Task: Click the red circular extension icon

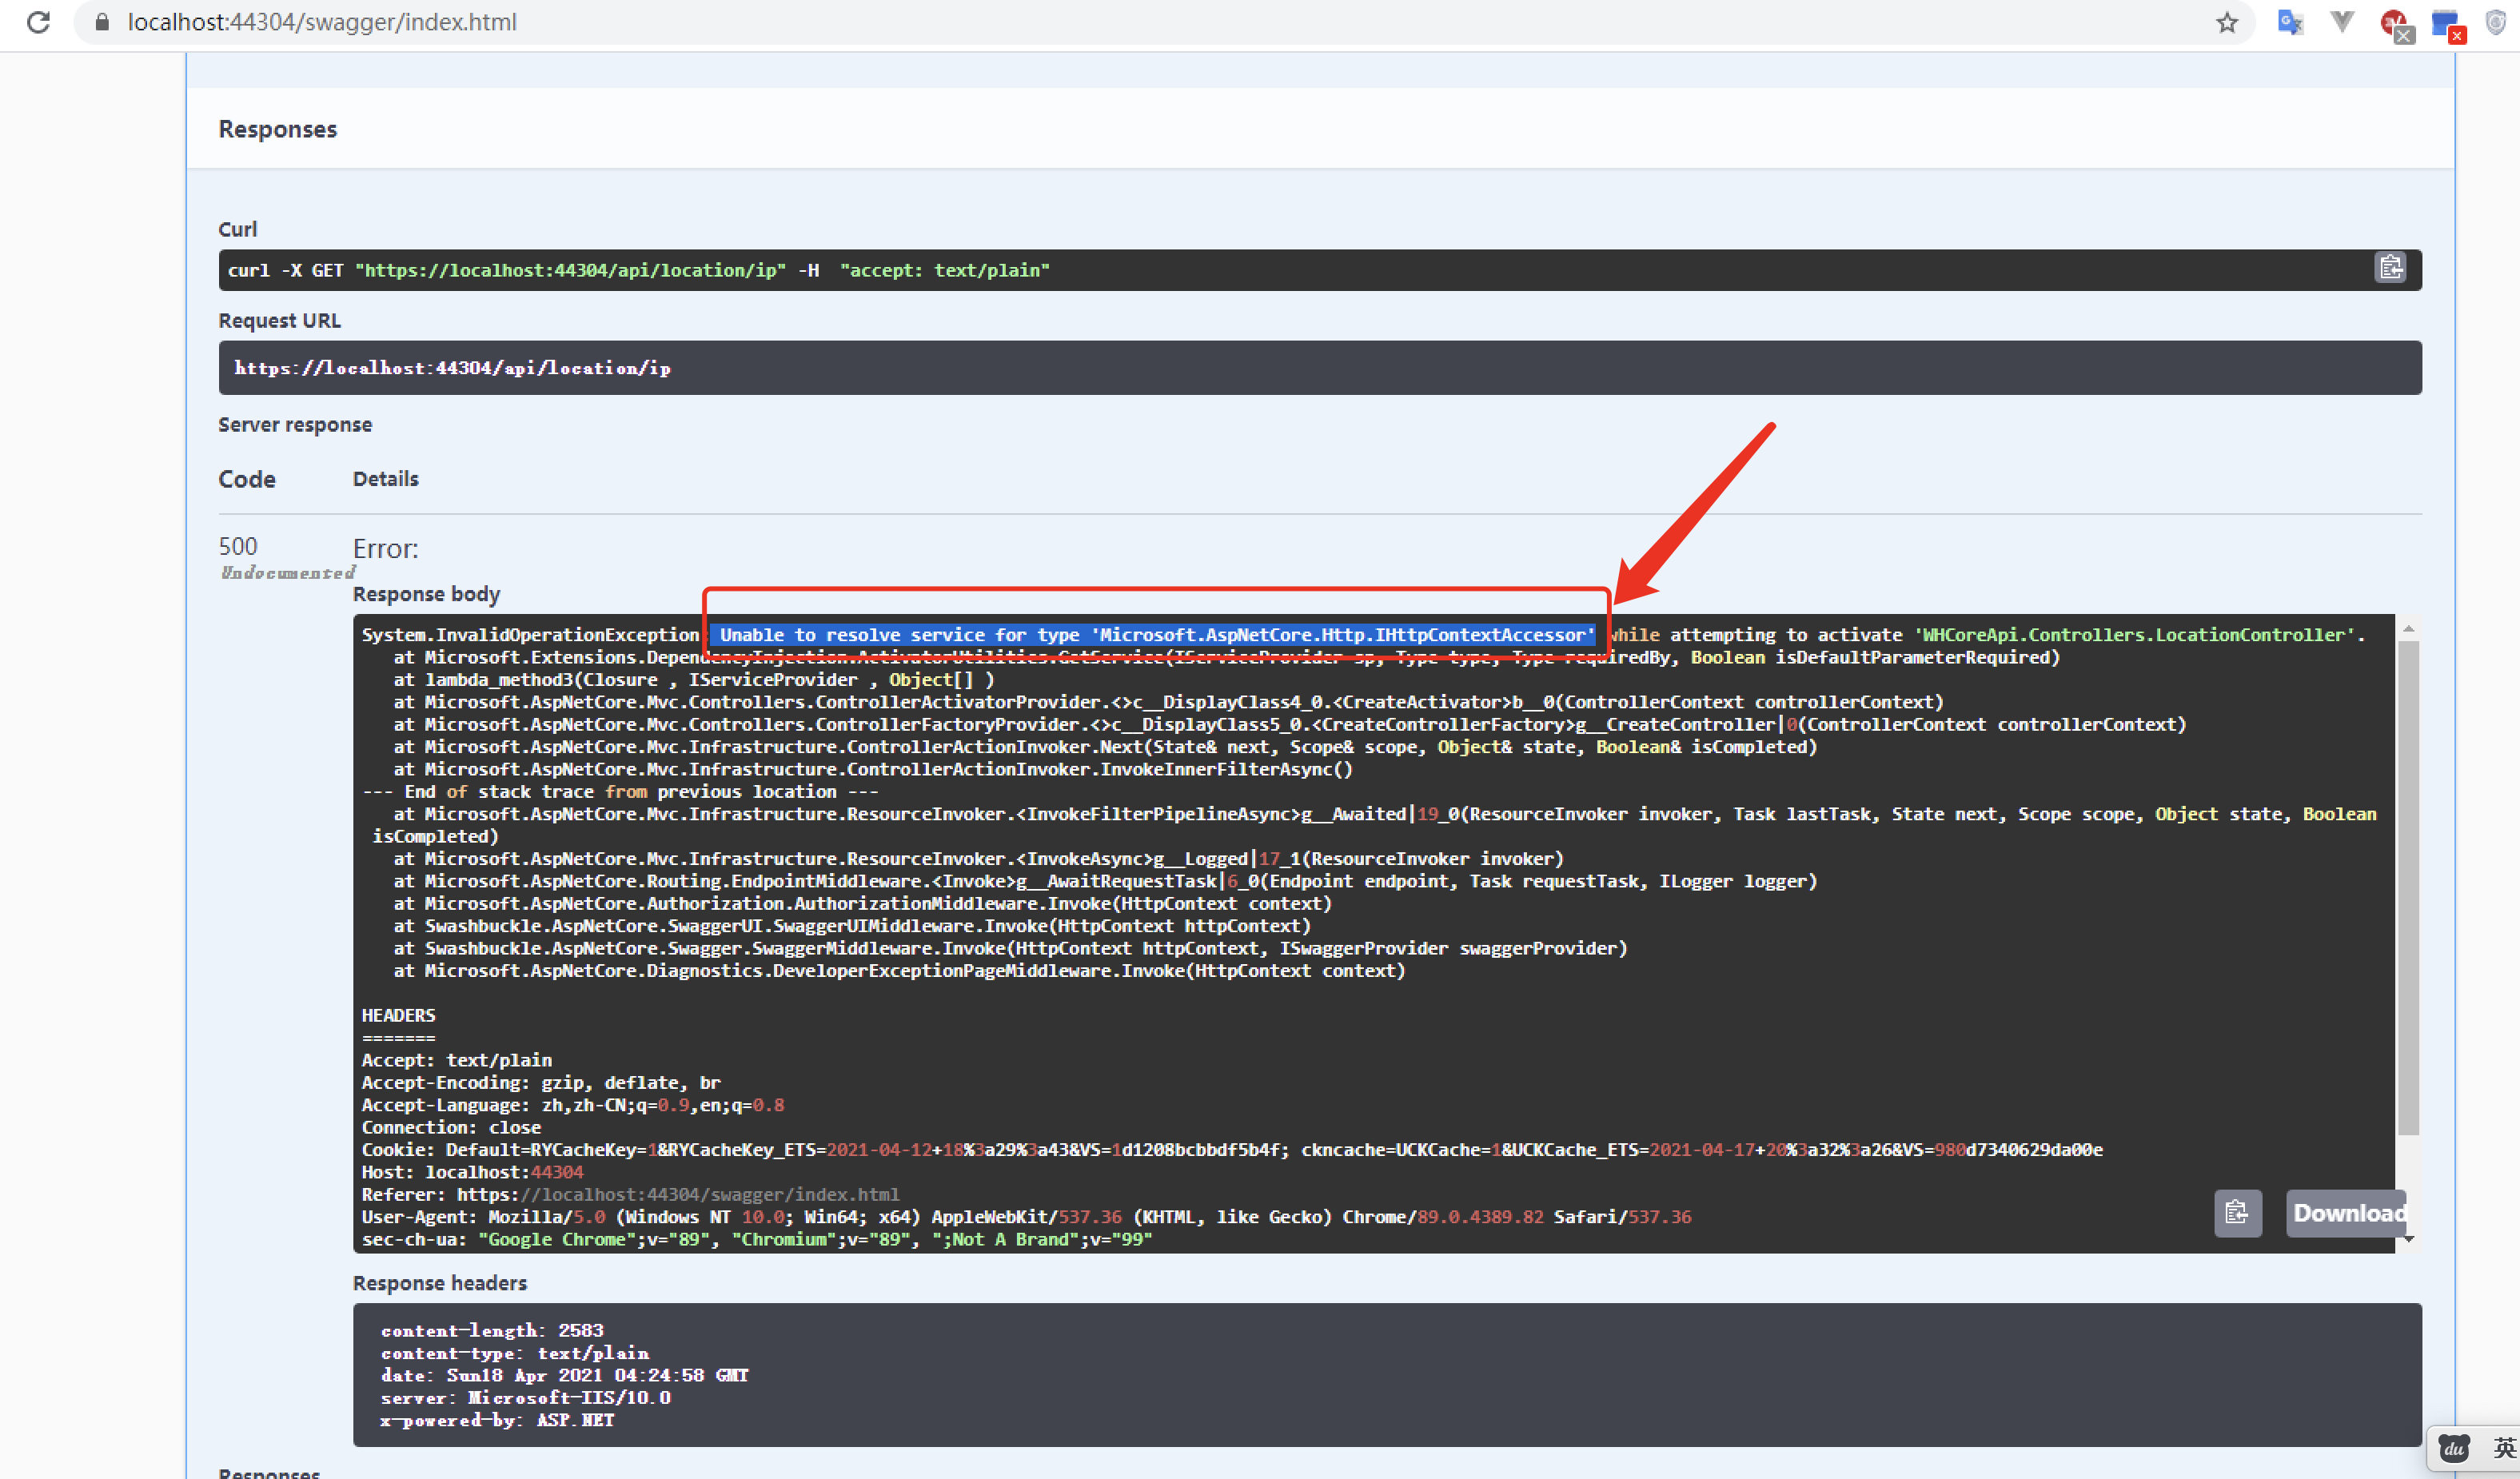Action: (x=2394, y=24)
